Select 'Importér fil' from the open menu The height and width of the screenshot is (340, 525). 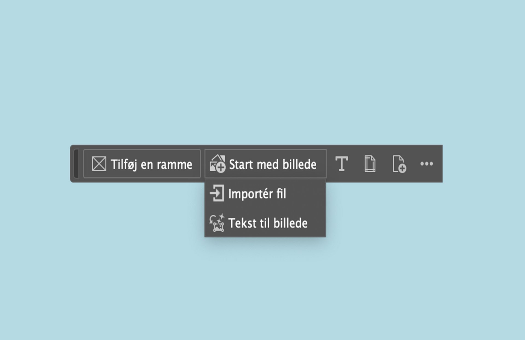point(258,194)
